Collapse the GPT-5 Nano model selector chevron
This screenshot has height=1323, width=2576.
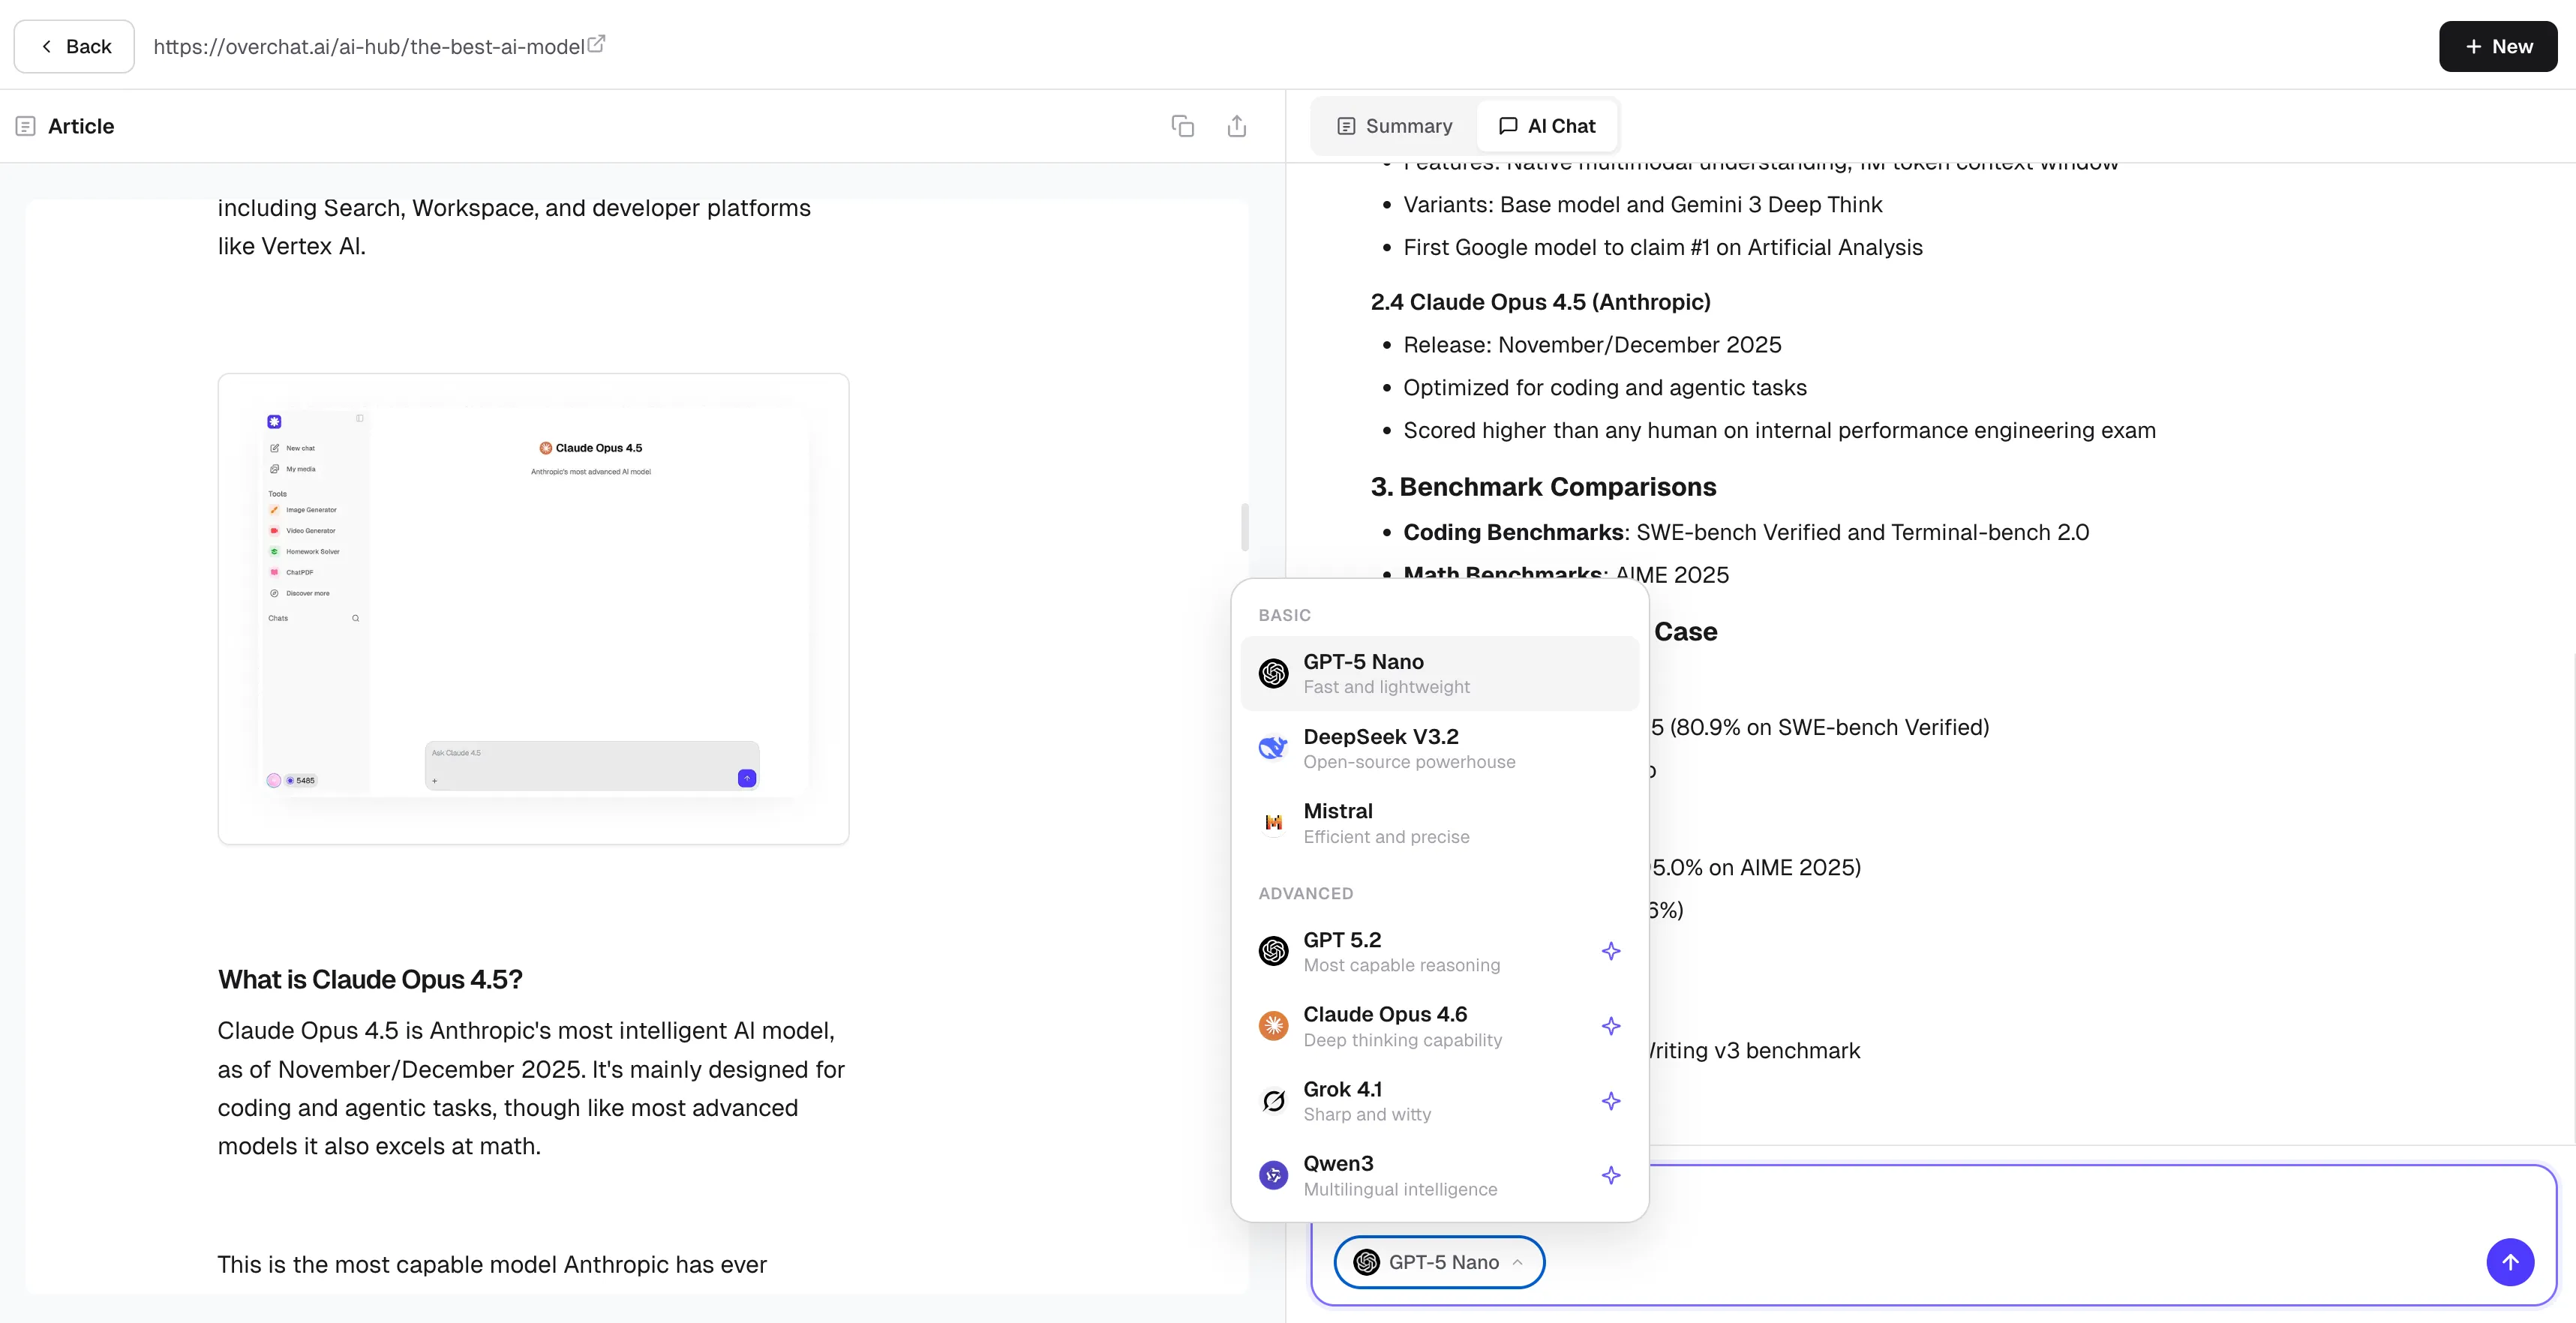click(1519, 1262)
